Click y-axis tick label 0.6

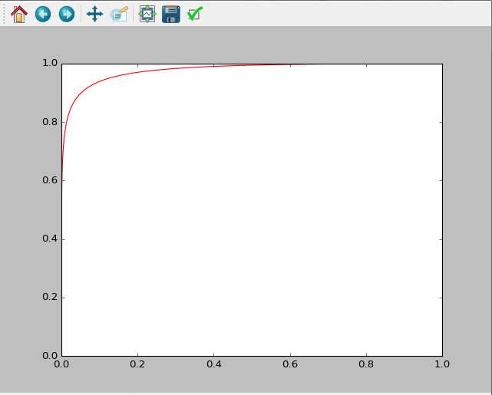pos(50,180)
